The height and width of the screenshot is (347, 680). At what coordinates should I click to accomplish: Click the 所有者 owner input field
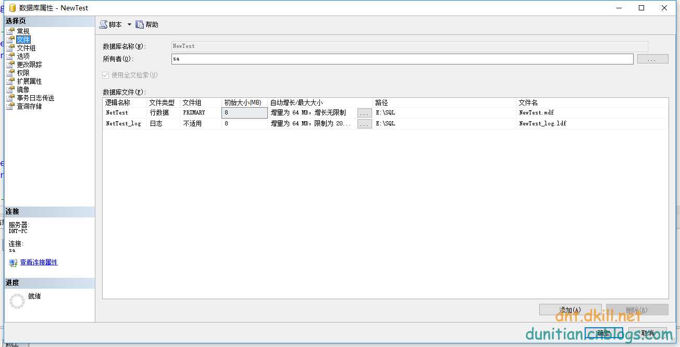coord(402,59)
